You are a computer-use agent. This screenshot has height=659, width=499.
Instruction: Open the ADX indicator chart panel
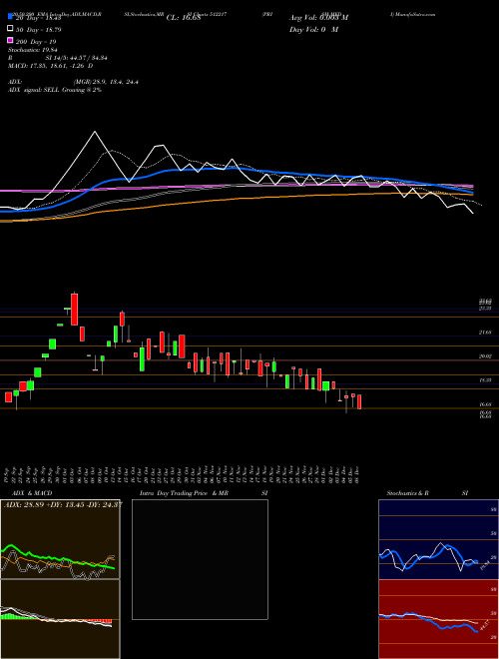coord(60,539)
